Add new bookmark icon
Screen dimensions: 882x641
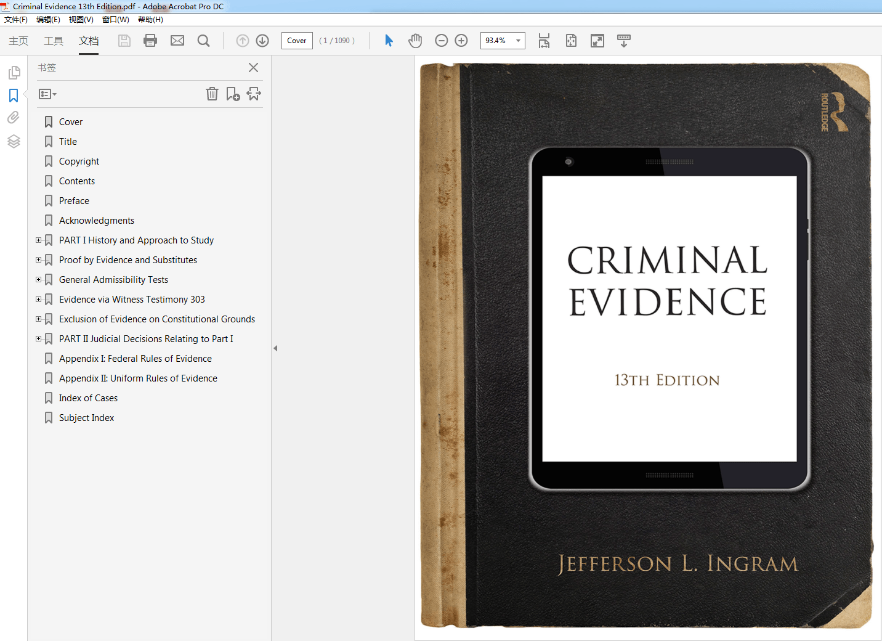233,94
